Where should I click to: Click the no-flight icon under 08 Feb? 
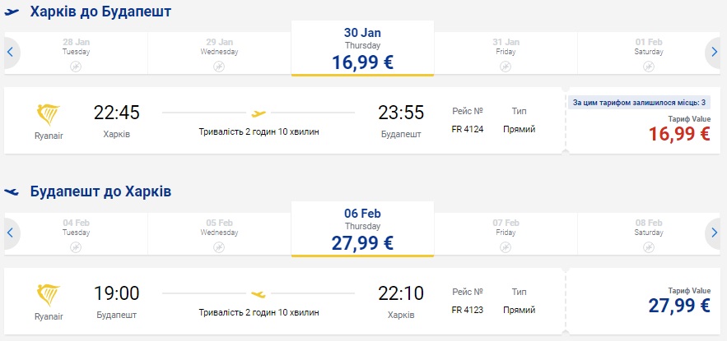[x=650, y=247]
